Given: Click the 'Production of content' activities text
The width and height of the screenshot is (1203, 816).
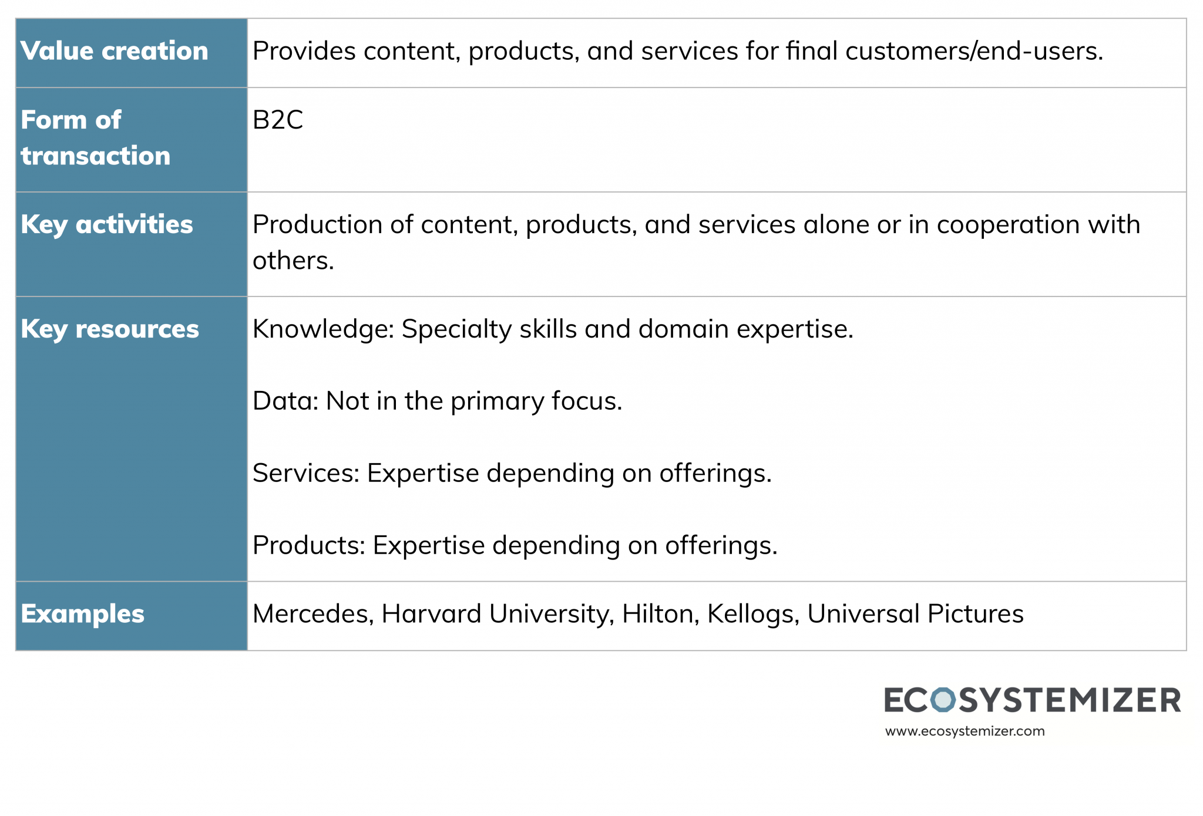Looking at the screenshot, I should click(696, 242).
